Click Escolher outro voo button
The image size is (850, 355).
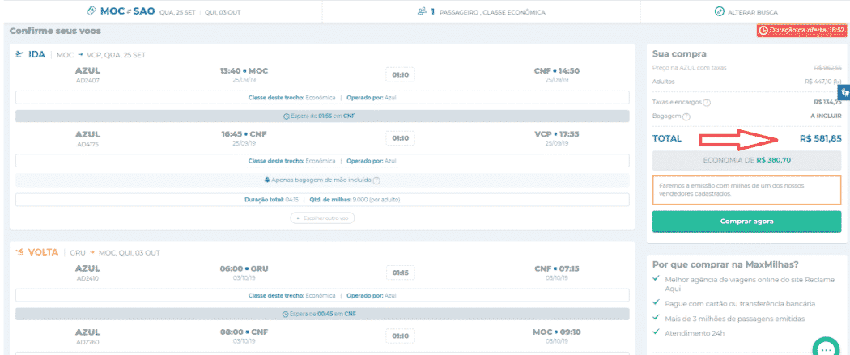322,218
